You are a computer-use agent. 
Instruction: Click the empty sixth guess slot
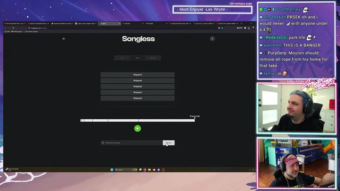(137, 104)
